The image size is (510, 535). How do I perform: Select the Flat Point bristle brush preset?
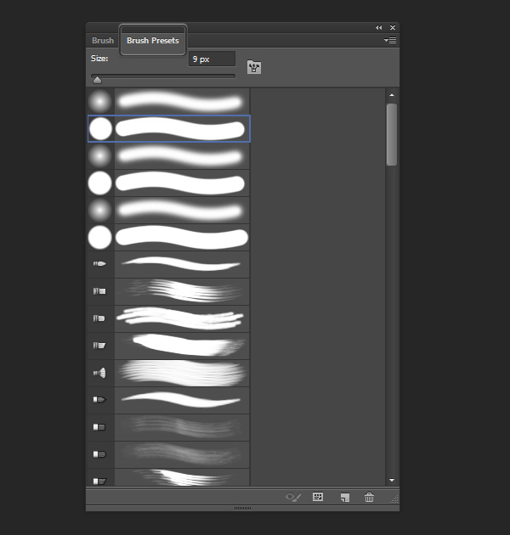(169, 400)
